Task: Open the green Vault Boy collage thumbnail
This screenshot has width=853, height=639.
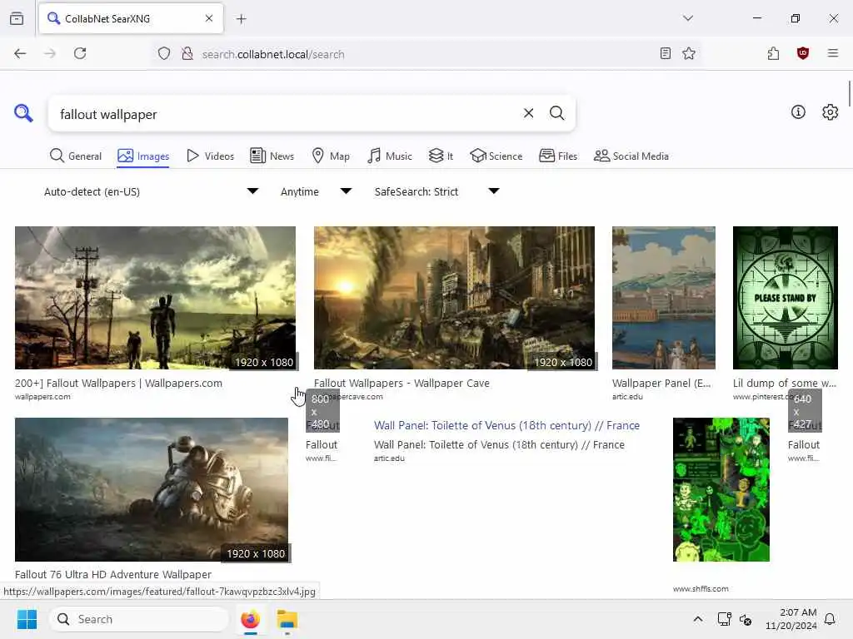Action: (721, 489)
